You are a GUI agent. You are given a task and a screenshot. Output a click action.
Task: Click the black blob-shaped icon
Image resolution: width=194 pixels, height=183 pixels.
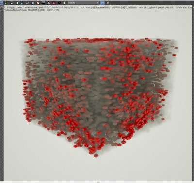pos(59,3)
